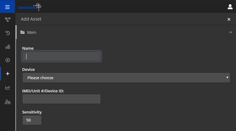Open the history clock icon in sidebar
The image size is (236, 131).
pos(8,33)
